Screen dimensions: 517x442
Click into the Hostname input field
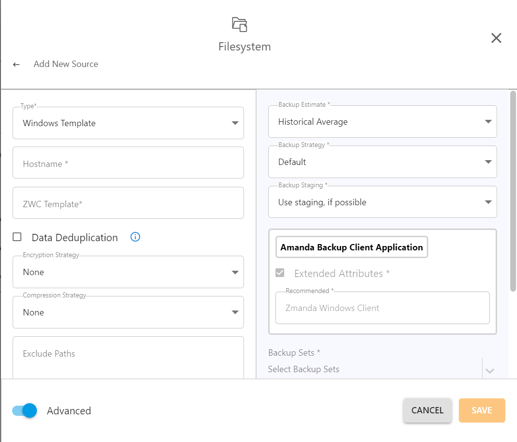coord(128,164)
